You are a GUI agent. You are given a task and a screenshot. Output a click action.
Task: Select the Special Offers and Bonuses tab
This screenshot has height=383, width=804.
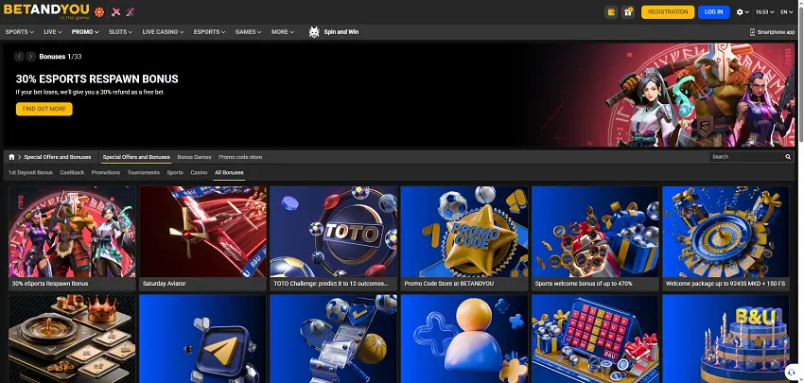click(136, 157)
